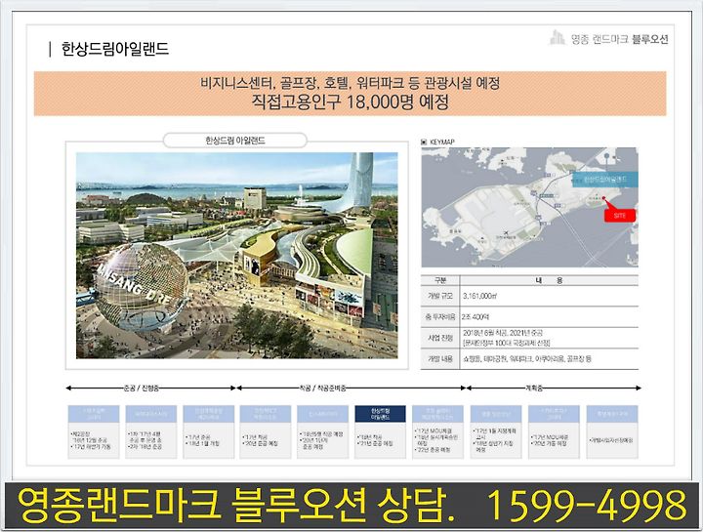Click the 준공 / 진행중 timeline label
The height and width of the screenshot is (532, 703).
(x=142, y=389)
